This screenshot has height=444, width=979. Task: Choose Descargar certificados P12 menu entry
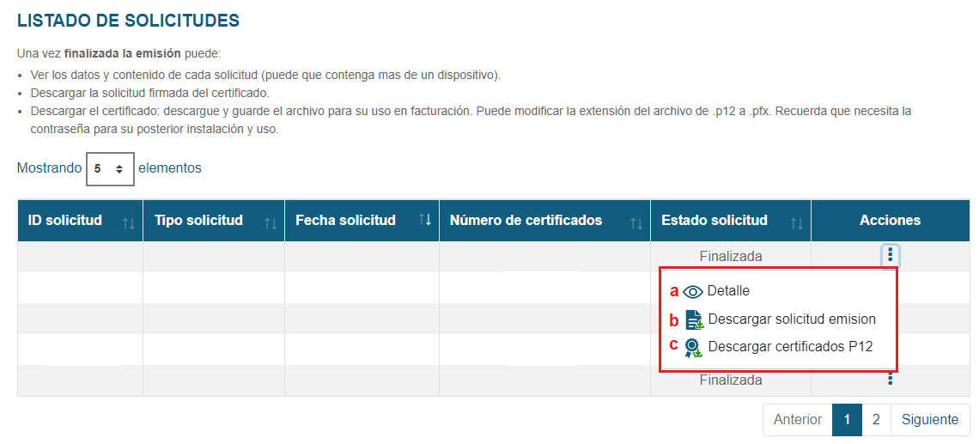pyautogui.click(x=790, y=347)
